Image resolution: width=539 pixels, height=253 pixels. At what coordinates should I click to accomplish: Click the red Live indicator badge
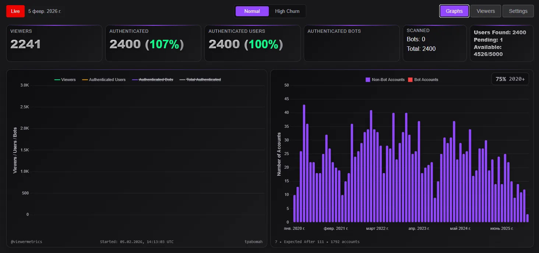point(15,11)
